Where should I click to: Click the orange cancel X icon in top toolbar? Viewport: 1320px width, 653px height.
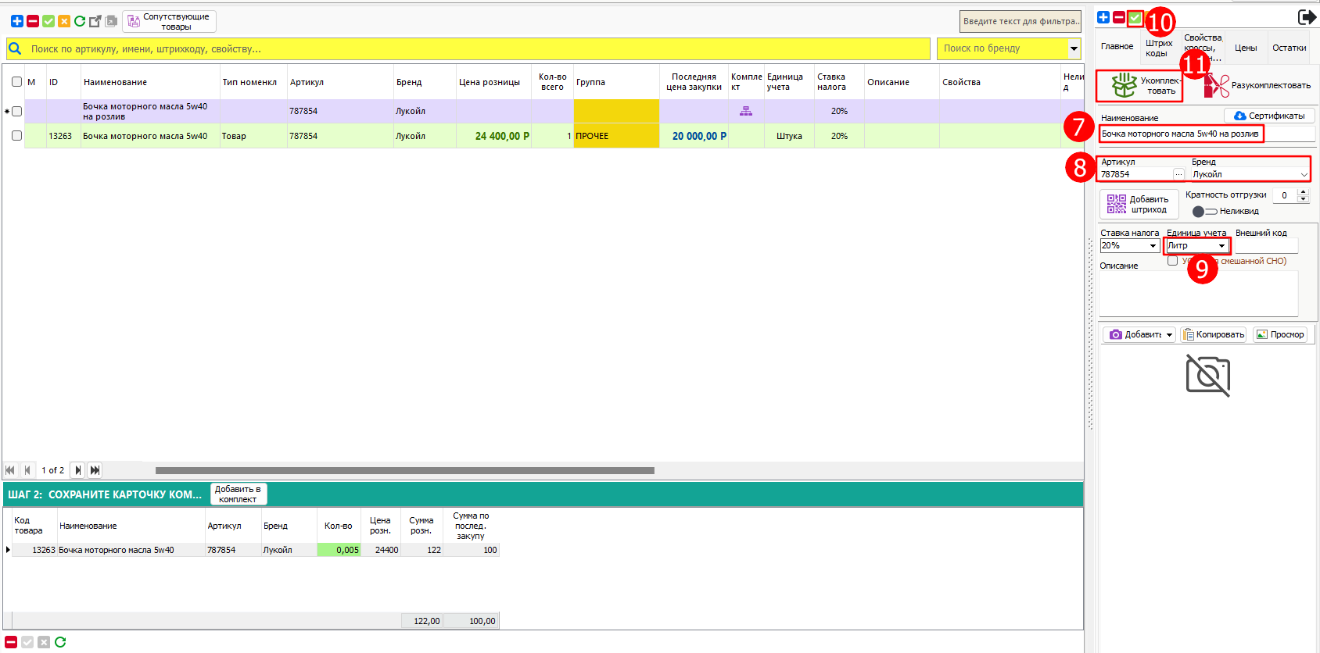point(64,21)
